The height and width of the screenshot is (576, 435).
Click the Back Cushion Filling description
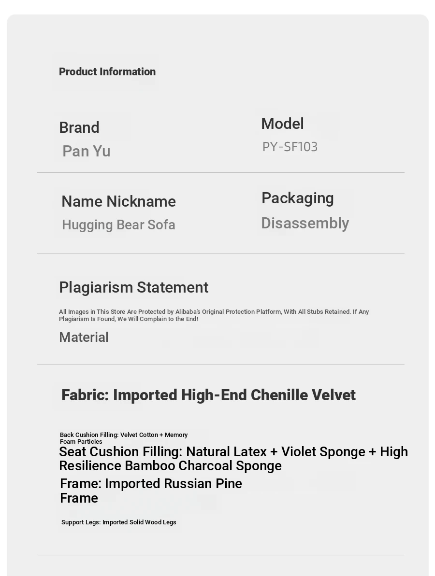coord(124,438)
